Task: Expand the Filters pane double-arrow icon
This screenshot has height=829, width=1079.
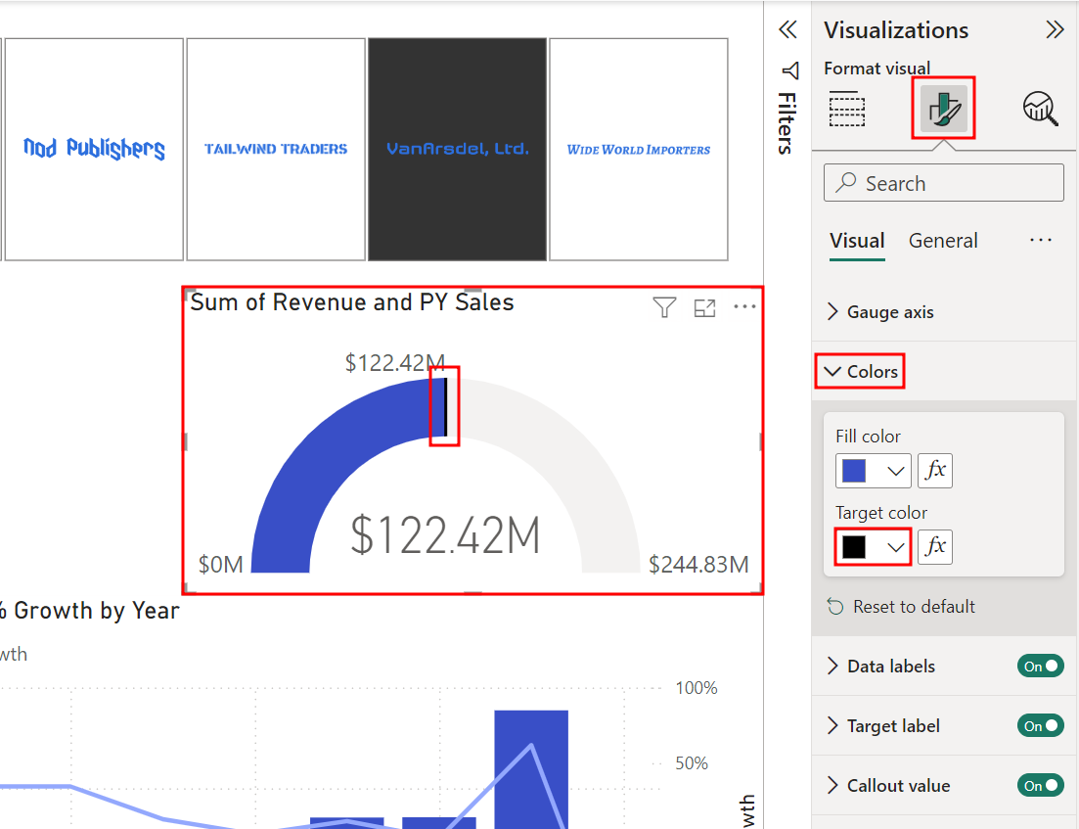Action: coord(787,29)
